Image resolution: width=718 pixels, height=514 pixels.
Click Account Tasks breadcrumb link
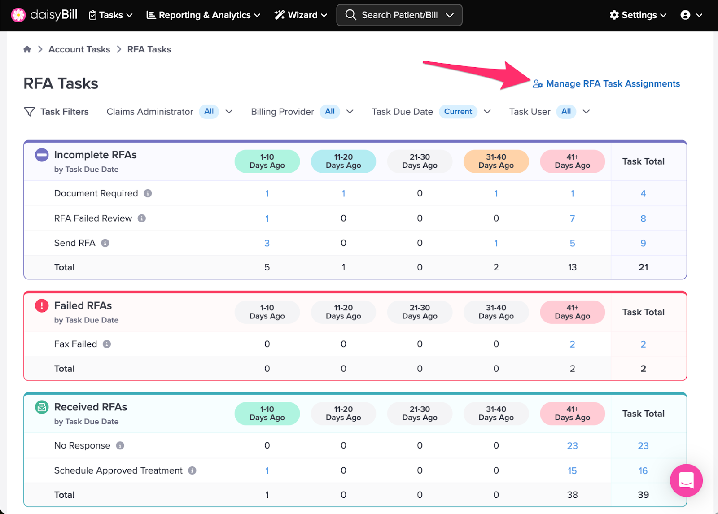tap(79, 49)
